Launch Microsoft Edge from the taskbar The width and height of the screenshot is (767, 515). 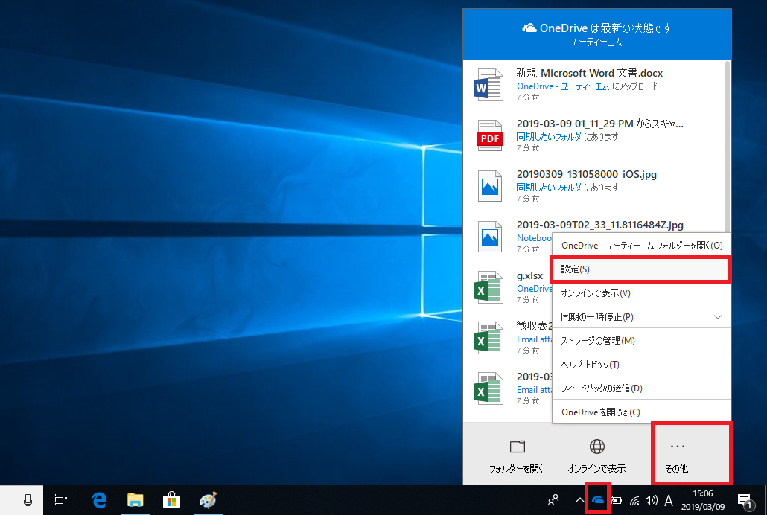99,500
